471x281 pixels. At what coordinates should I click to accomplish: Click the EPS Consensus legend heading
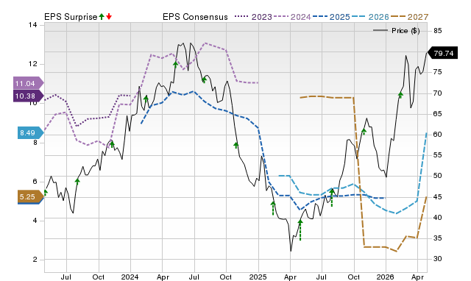coord(195,17)
